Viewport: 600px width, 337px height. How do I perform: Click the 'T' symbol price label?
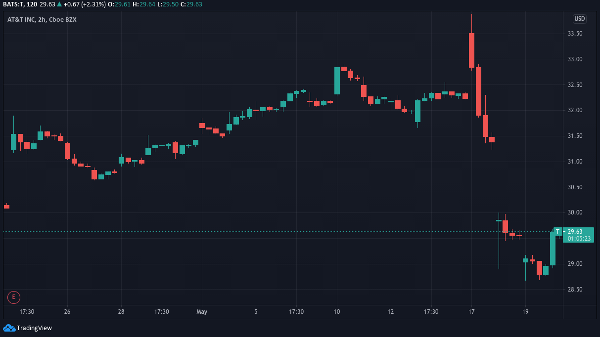(x=558, y=232)
